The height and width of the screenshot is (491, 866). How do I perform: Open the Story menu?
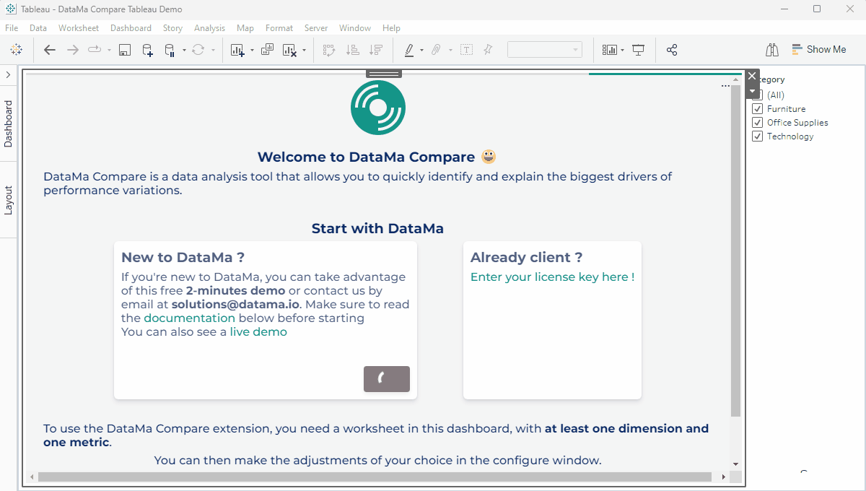pos(172,28)
